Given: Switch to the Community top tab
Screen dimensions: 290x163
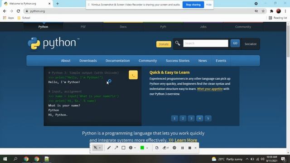Looking at the screenshot, I should (243, 27).
